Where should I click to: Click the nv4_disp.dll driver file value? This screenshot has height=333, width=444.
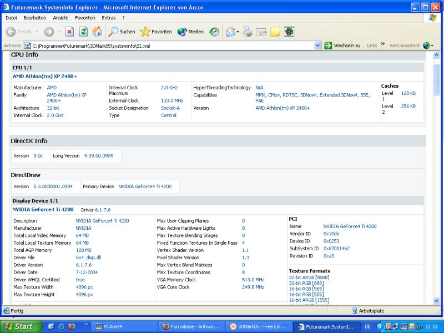point(88,258)
